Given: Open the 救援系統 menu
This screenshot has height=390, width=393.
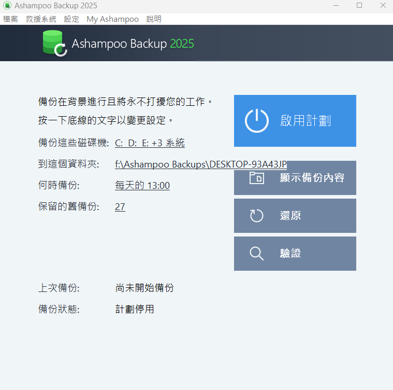Looking at the screenshot, I should click(41, 19).
